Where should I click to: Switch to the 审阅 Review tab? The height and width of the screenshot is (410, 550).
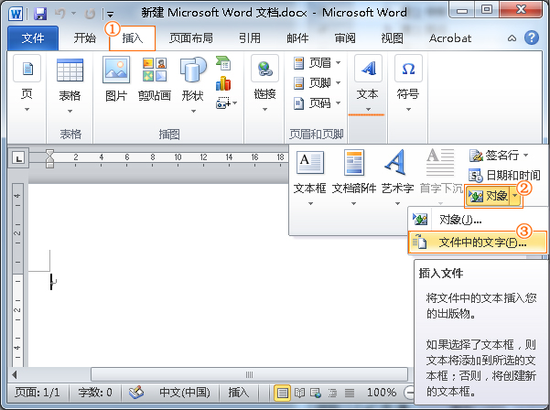coord(345,38)
